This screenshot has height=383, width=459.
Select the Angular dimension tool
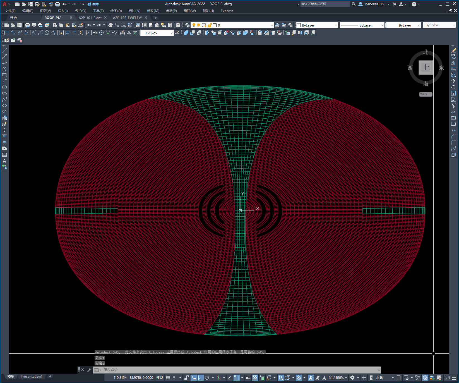point(53,33)
